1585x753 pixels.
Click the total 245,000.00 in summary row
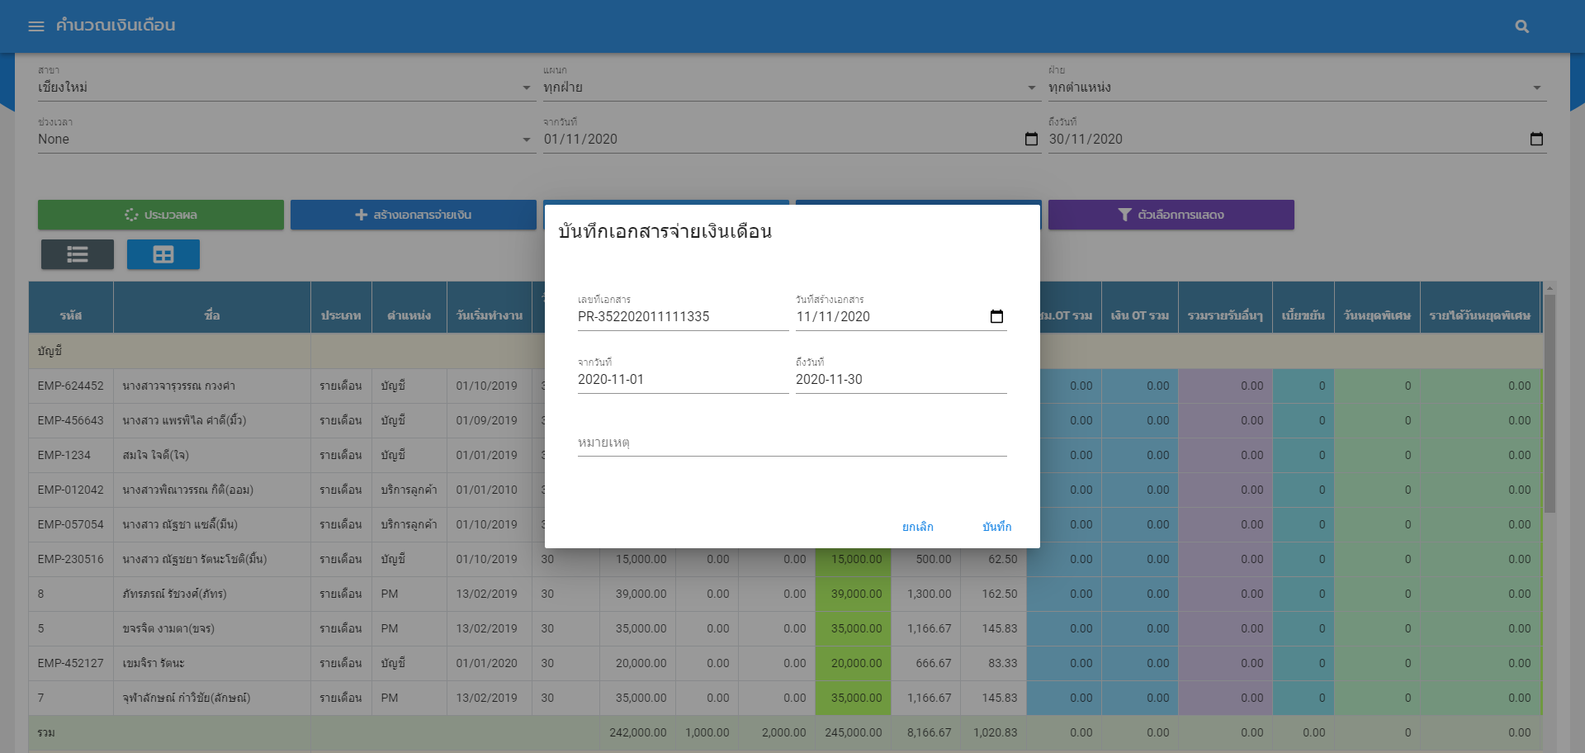854,732
